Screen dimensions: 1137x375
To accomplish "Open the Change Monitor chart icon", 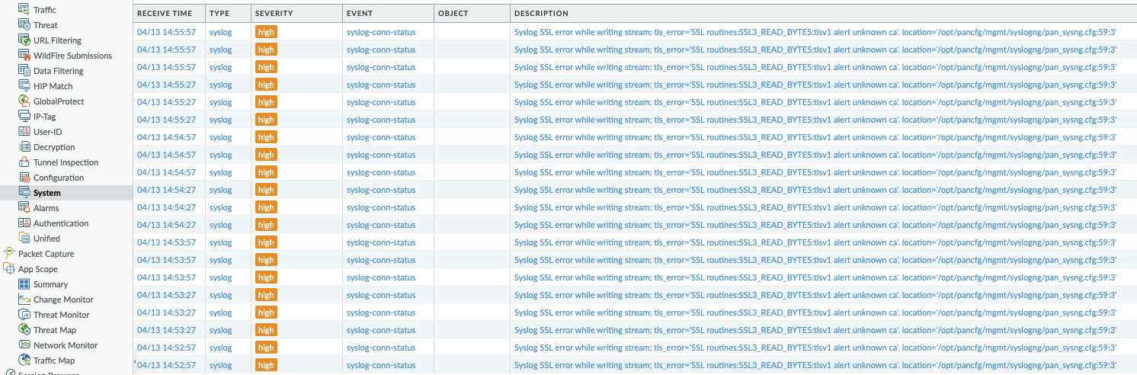I will 24,300.
